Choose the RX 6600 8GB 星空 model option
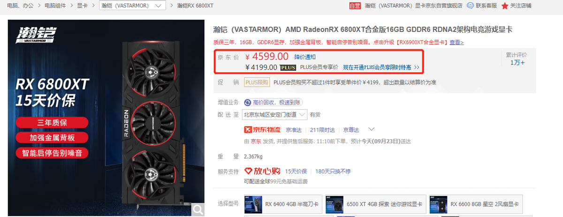 pyautogui.click(x=476, y=204)
